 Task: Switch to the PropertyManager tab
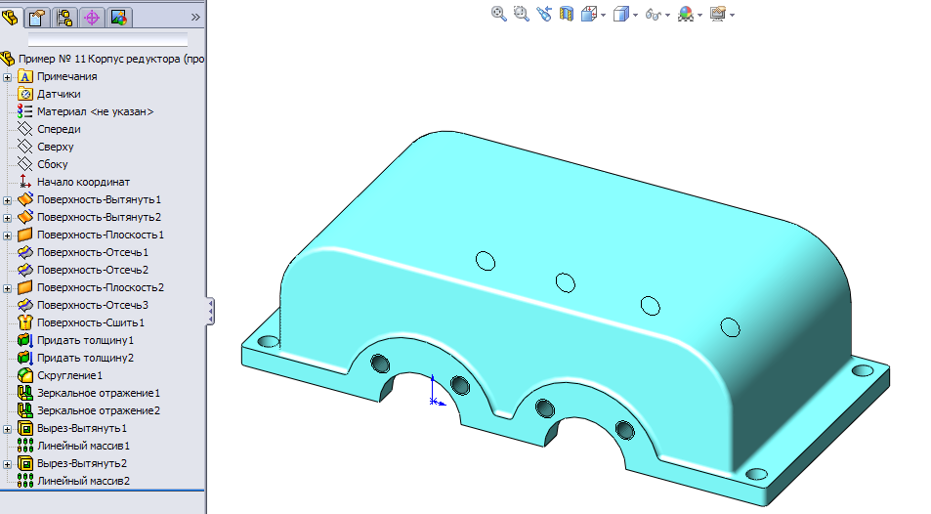click(37, 18)
